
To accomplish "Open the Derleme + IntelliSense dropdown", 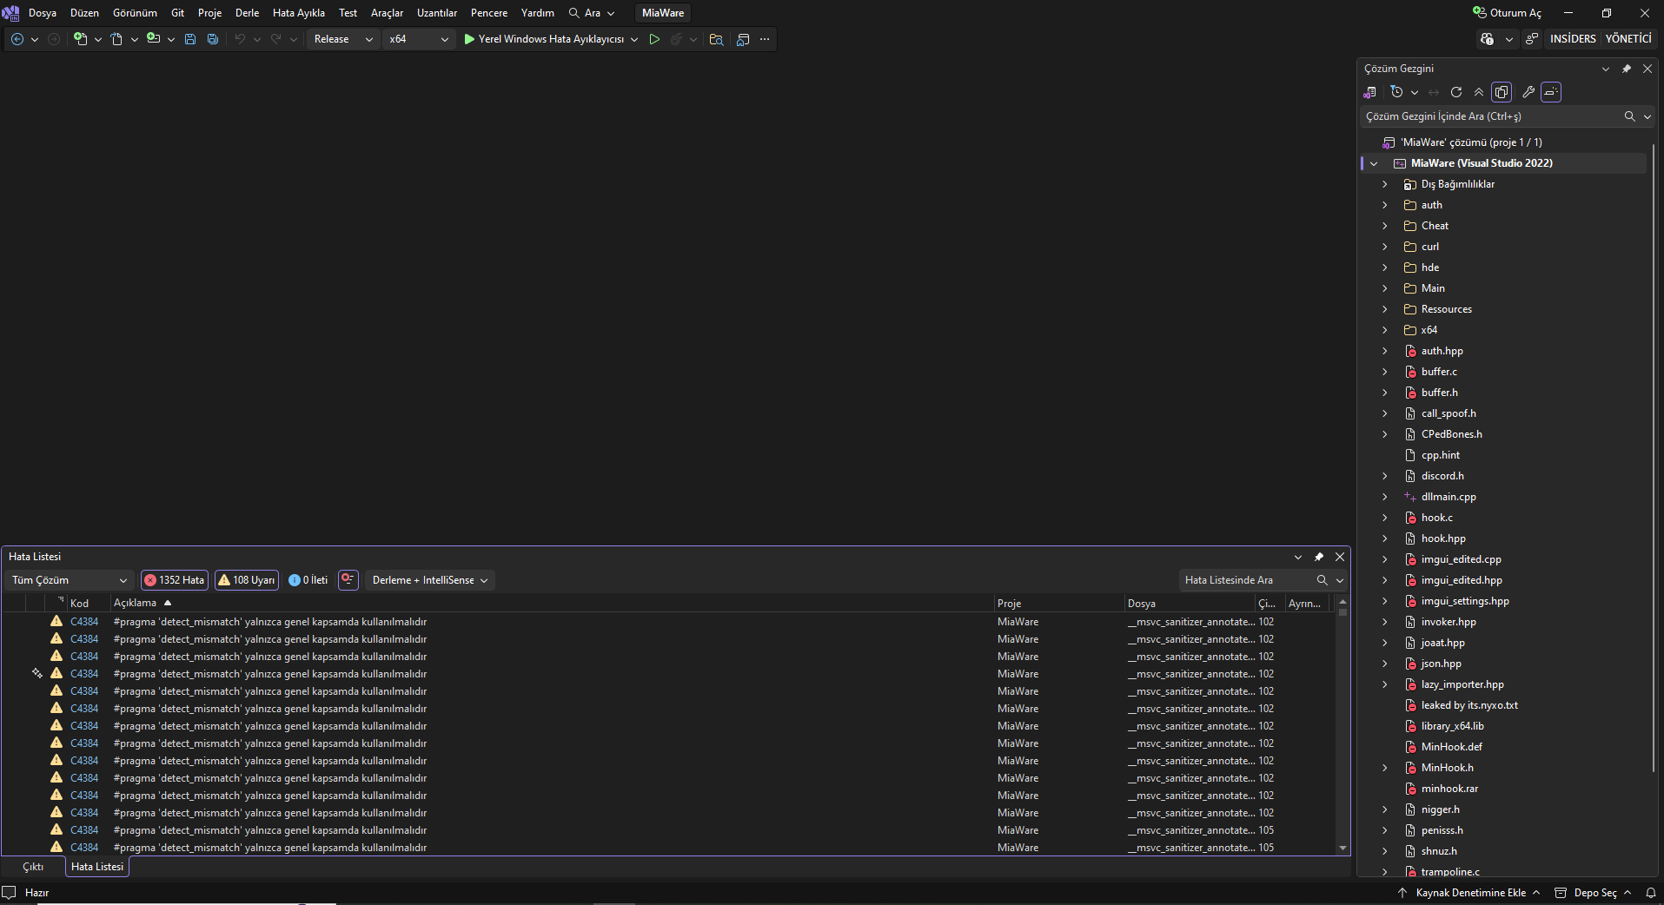I will tap(430, 580).
